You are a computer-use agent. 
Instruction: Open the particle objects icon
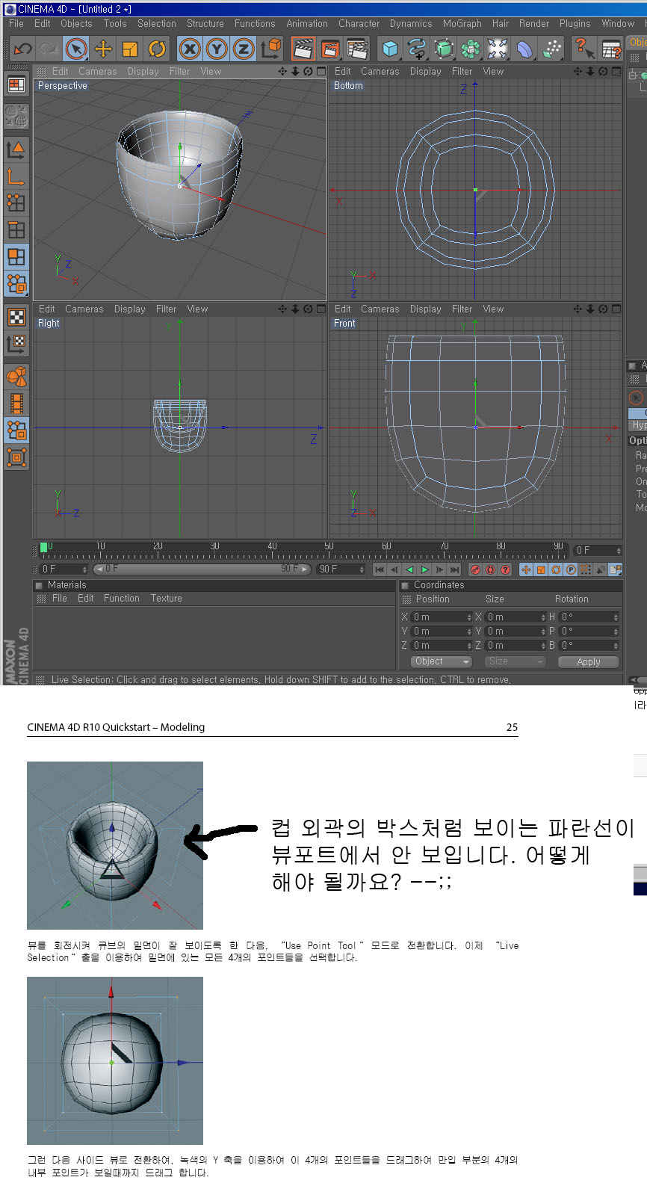[551, 49]
